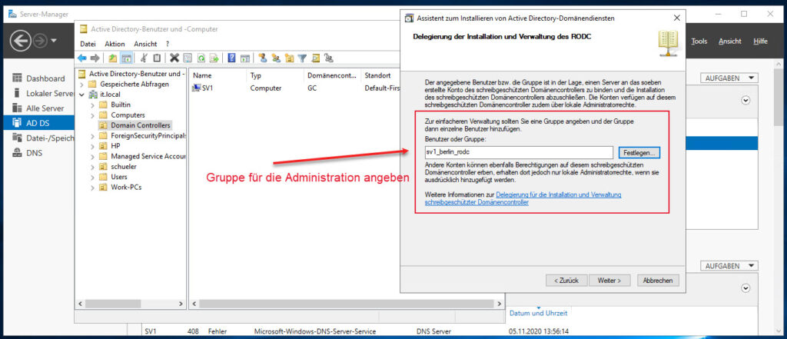The width and height of the screenshot is (787, 339).
Task: Open the lower AUFGABEN dropdown
Action: click(729, 266)
